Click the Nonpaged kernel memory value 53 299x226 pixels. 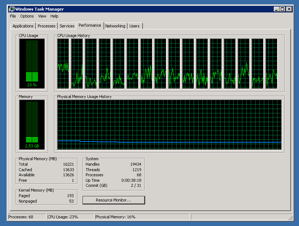point(71,201)
